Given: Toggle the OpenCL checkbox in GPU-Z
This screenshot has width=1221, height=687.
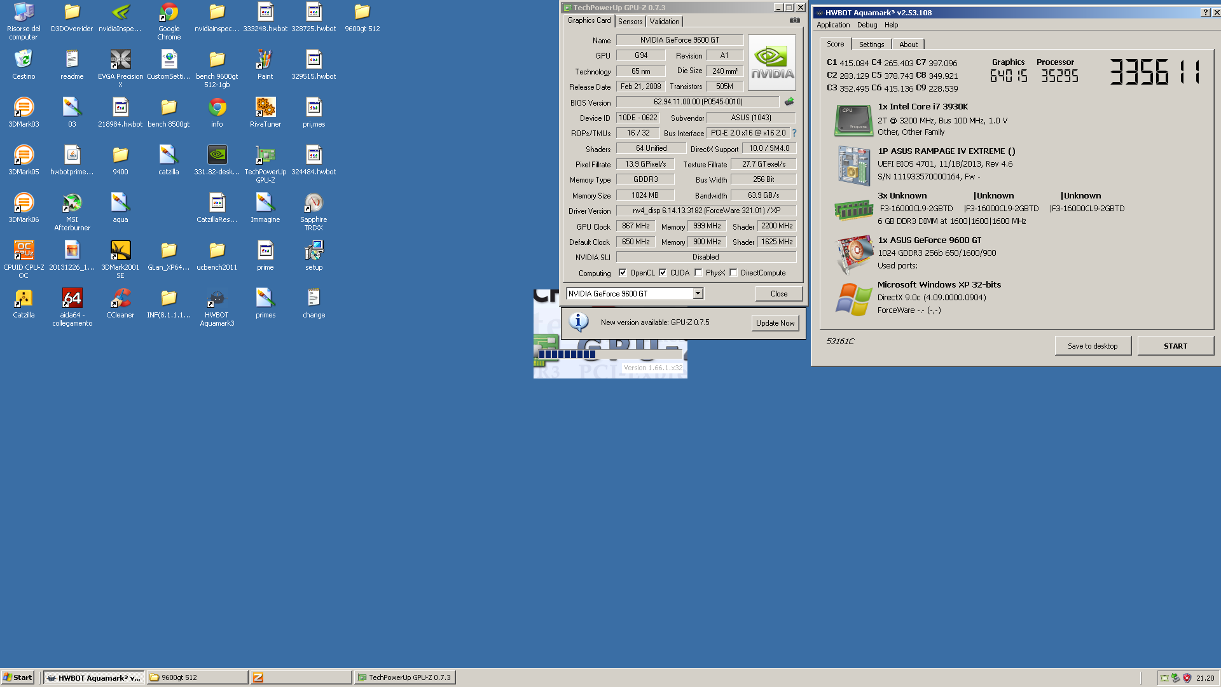Looking at the screenshot, I should click(623, 272).
